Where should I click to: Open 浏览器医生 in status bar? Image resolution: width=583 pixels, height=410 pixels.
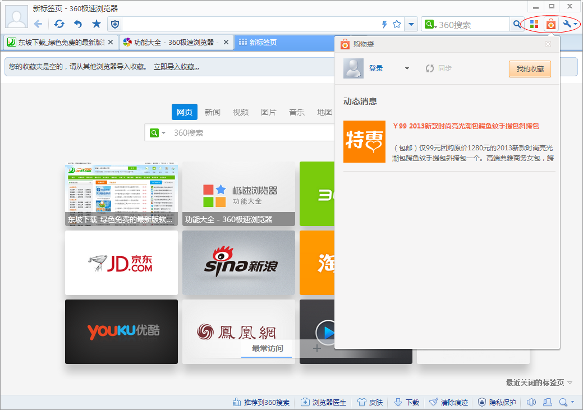click(x=323, y=402)
